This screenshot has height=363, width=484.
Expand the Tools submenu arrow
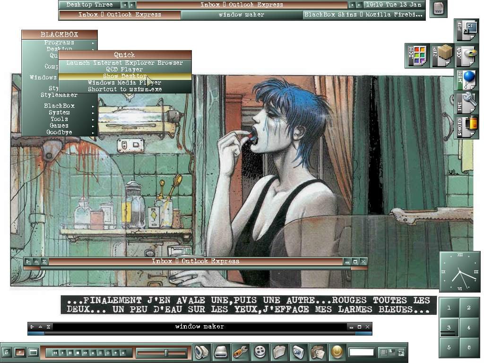tap(93, 120)
